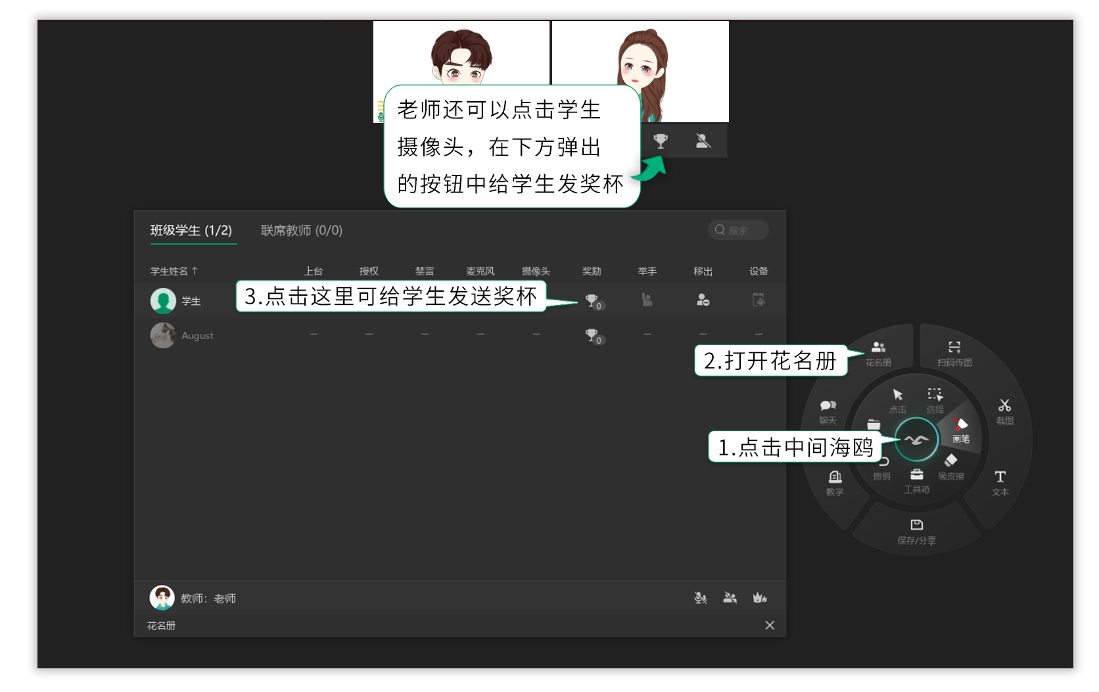Click the August student name

197,335
